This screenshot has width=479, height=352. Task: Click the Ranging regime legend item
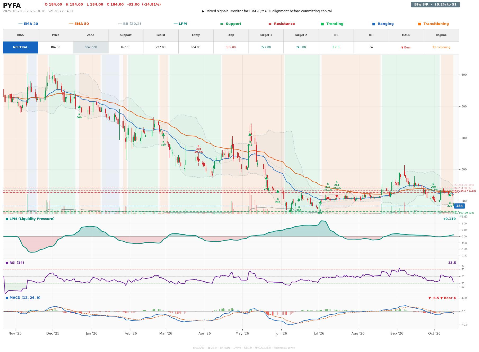click(383, 24)
